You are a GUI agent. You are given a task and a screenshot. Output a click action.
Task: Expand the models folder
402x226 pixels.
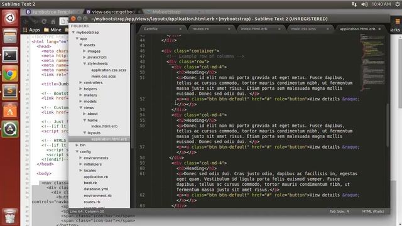point(81,101)
